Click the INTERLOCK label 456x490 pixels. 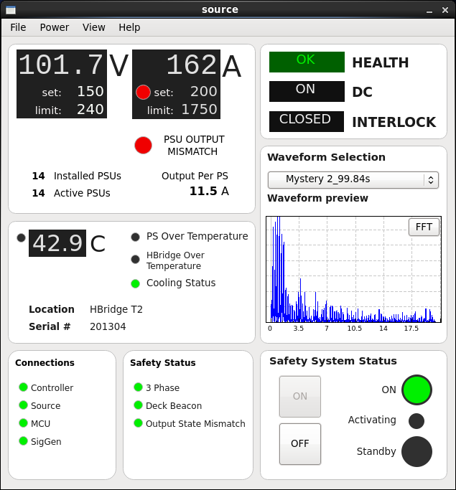pyautogui.click(x=394, y=122)
